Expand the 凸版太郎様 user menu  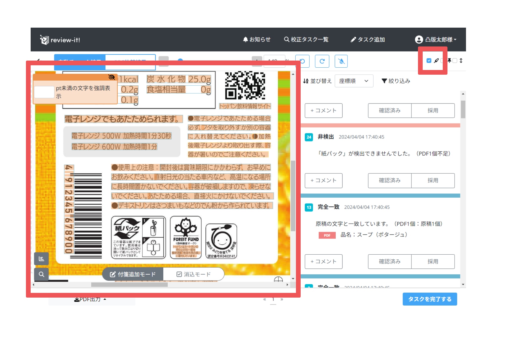(436, 39)
